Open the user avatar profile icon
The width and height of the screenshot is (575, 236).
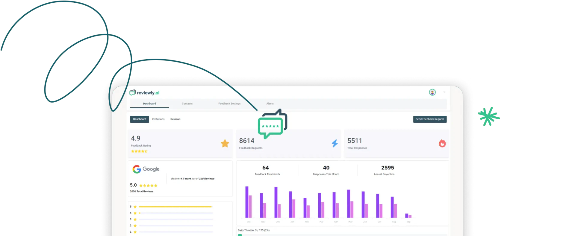pyautogui.click(x=432, y=92)
